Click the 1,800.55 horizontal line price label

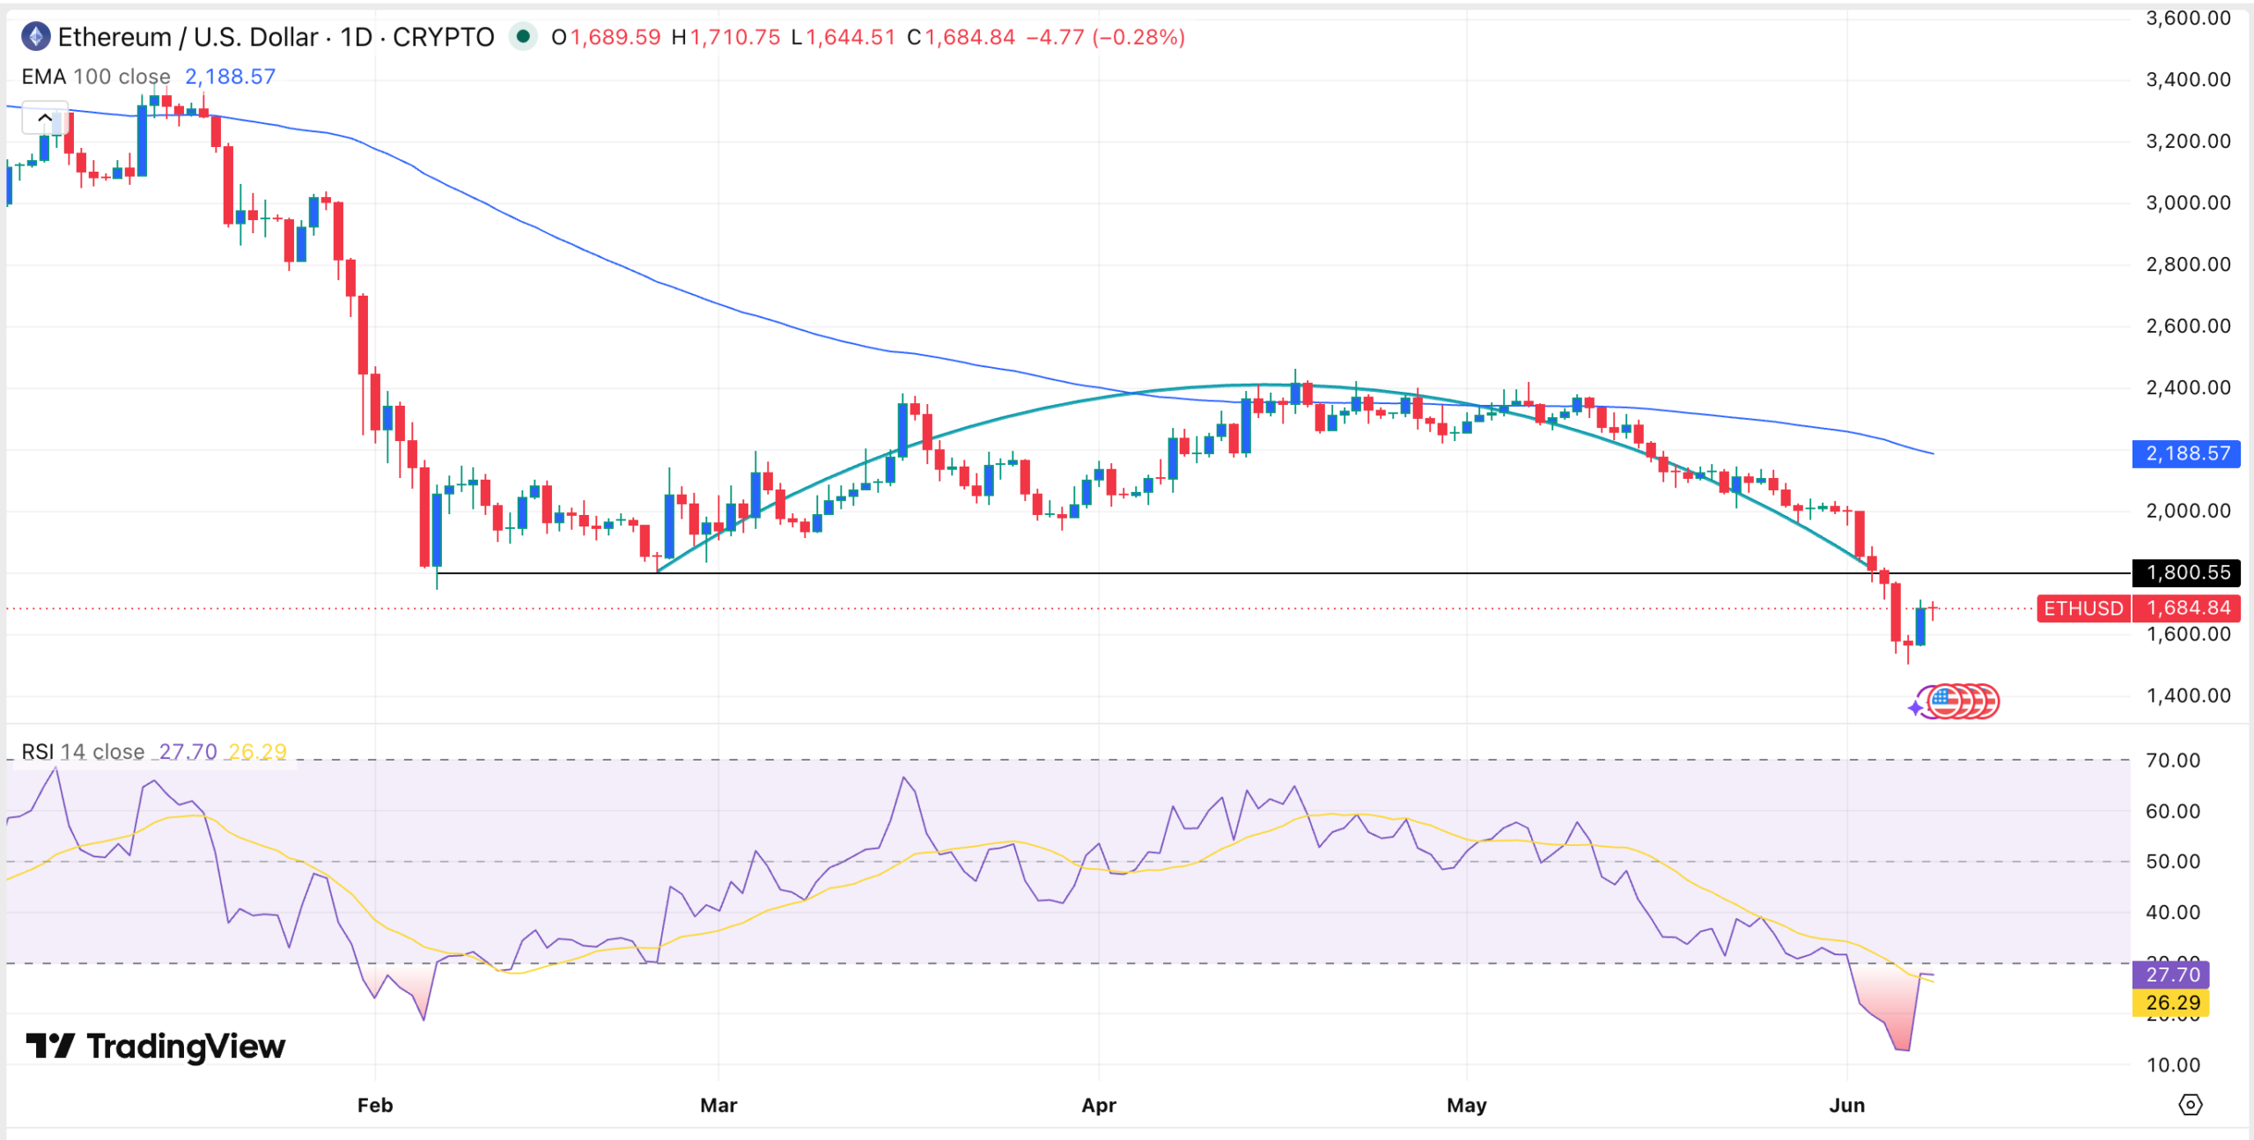2186,573
